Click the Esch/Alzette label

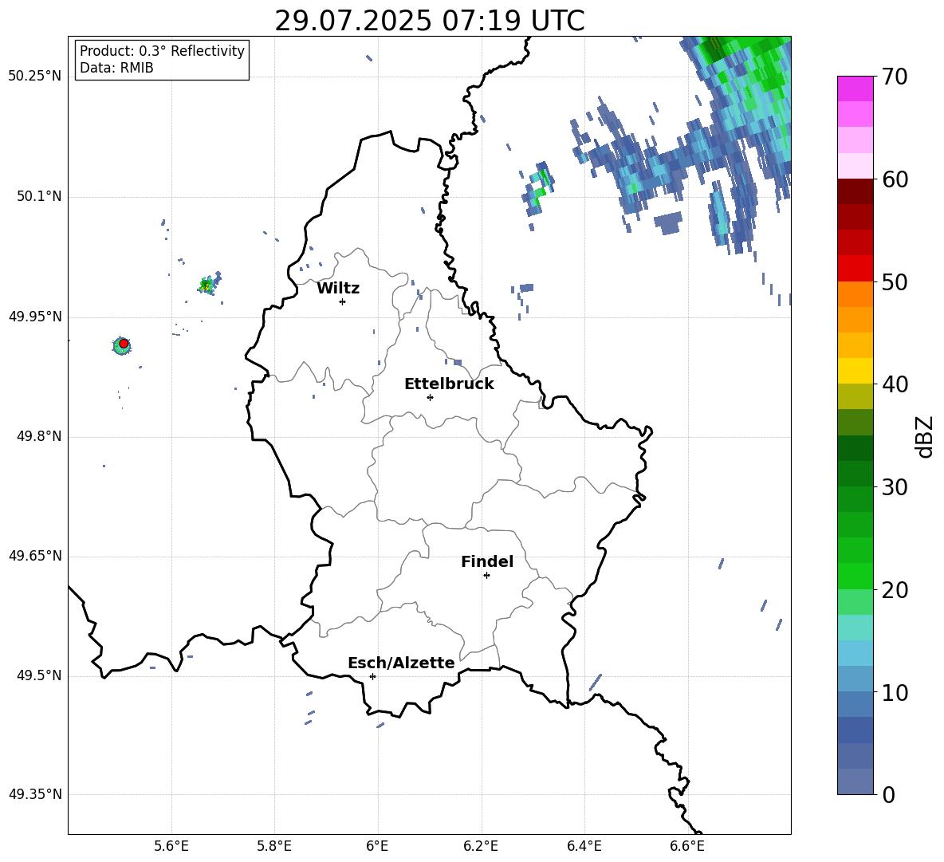401,663
